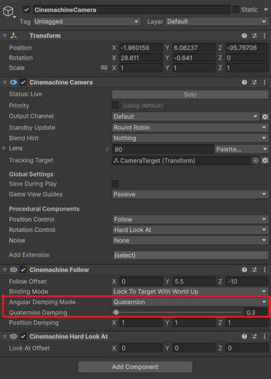Disable the Cinemachine Camera component checkbox
The height and width of the screenshot is (379, 271).
point(23,82)
